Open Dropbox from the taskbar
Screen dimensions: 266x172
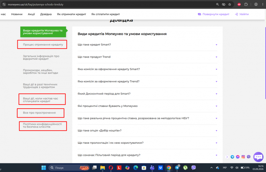(160, 168)
